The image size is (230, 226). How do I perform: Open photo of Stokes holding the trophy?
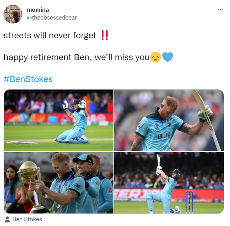tap(59, 183)
